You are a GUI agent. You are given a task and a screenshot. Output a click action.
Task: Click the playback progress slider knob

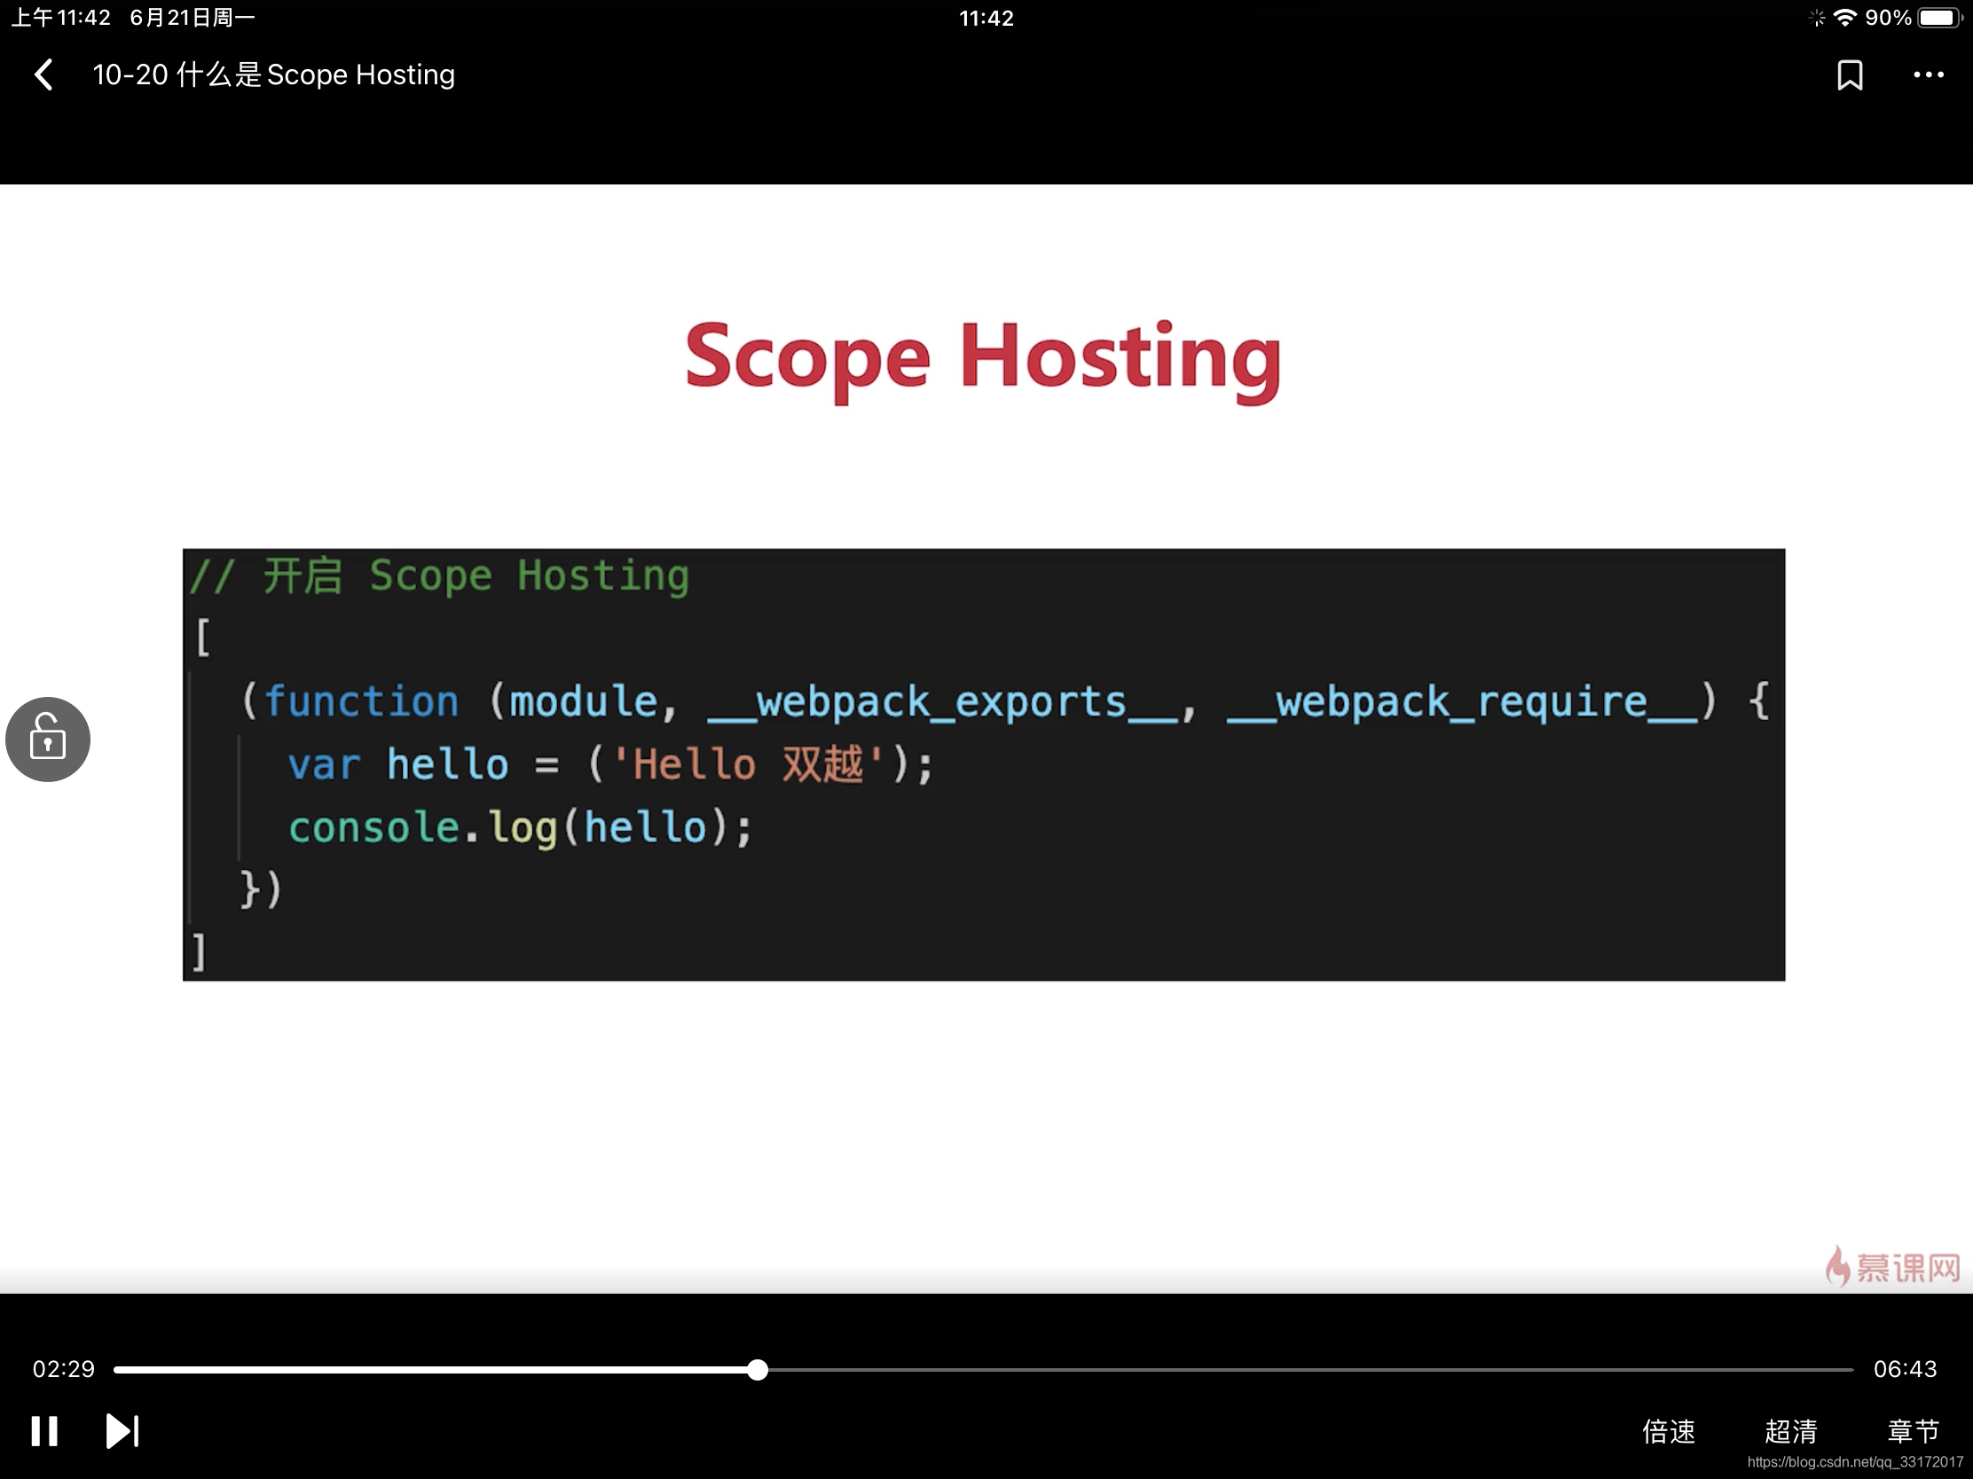point(758,1369)
